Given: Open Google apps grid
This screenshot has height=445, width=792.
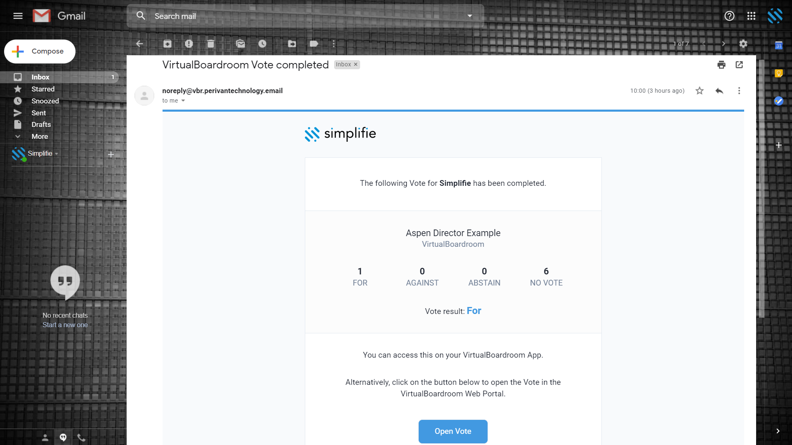Looking at the screenshot, I should (751, 16).
